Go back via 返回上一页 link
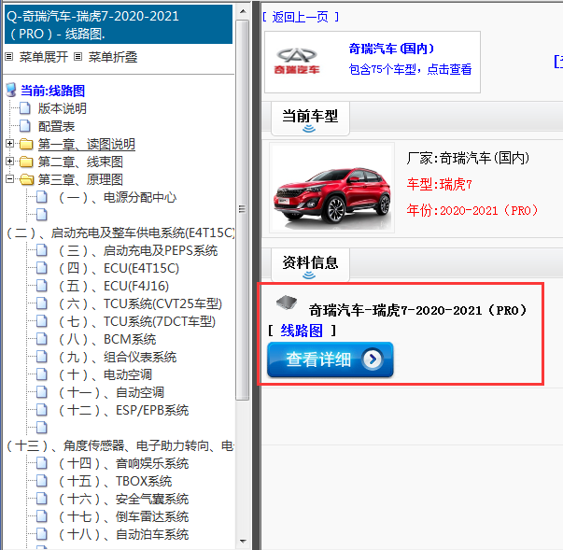Screen dimensions: 563x550 301,17
